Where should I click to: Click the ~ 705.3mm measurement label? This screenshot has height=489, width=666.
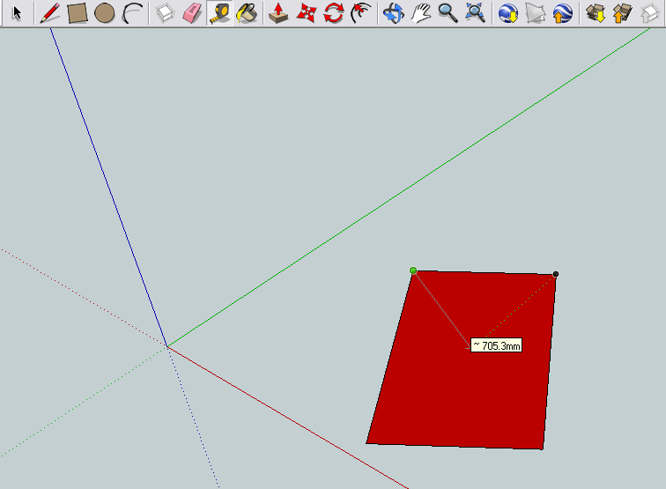tap(497, 345)
